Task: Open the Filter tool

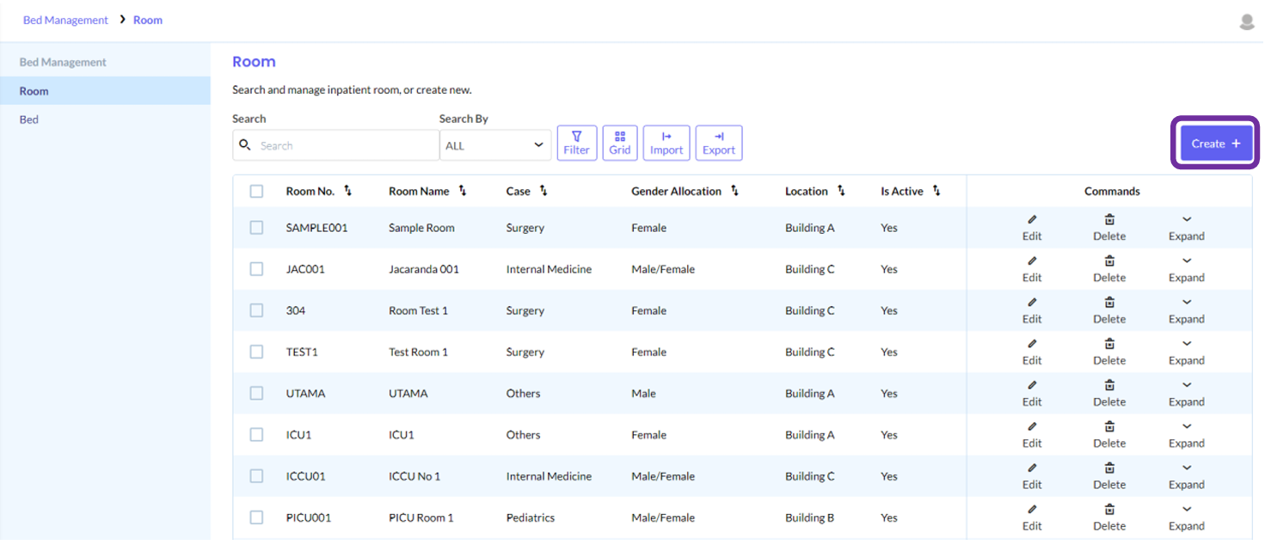Action: (x=577, y=143)
